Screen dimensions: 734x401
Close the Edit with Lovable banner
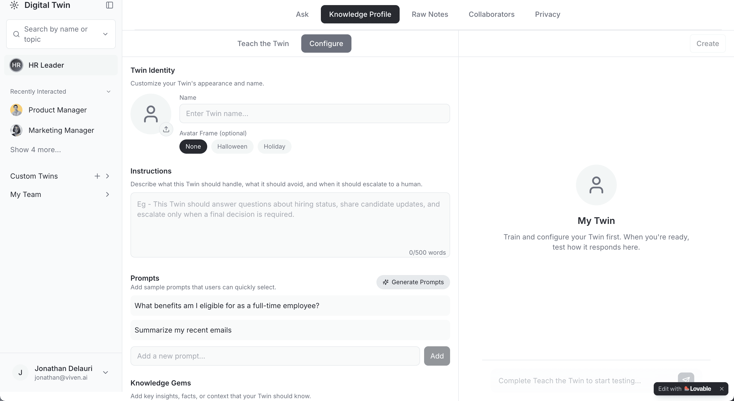point(722,389)
